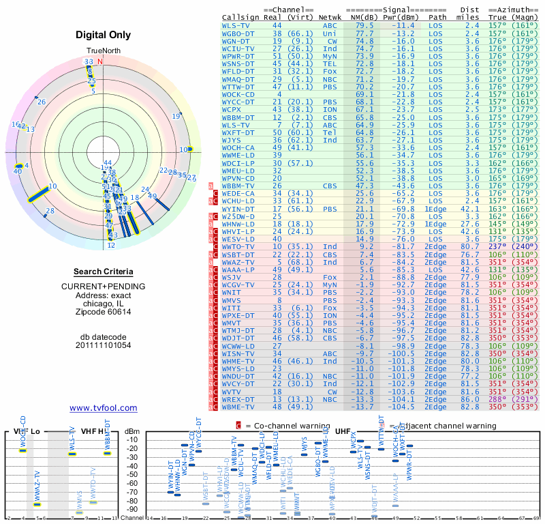Open WYIN-DT callsign link in the table
The width and height of the screenshot is (545, 524).
pyautogui.click(x=238, y=209)
